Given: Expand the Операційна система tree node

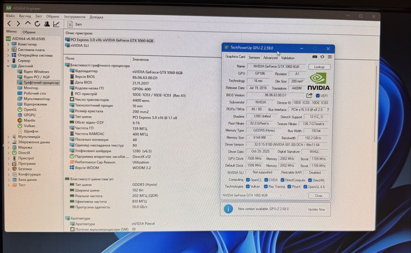Looking at the screenshot, I should [x=8, y=55].
